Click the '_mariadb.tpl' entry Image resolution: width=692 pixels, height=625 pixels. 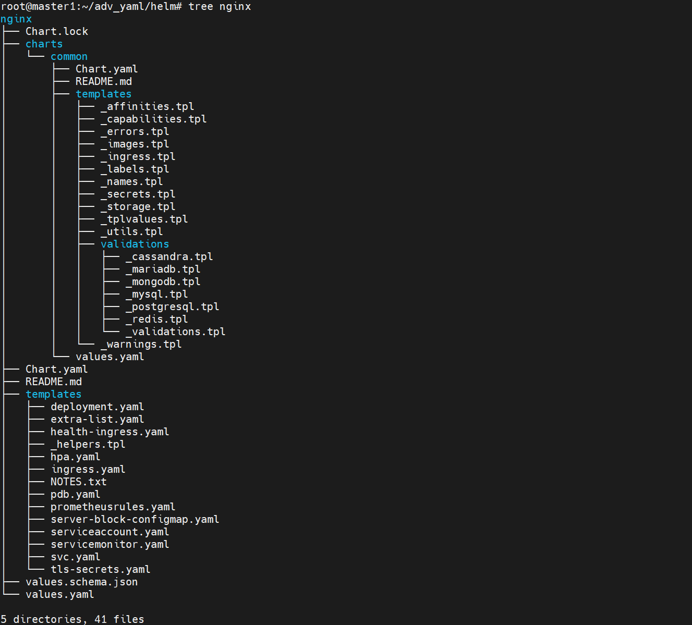(x=163, y=269)
